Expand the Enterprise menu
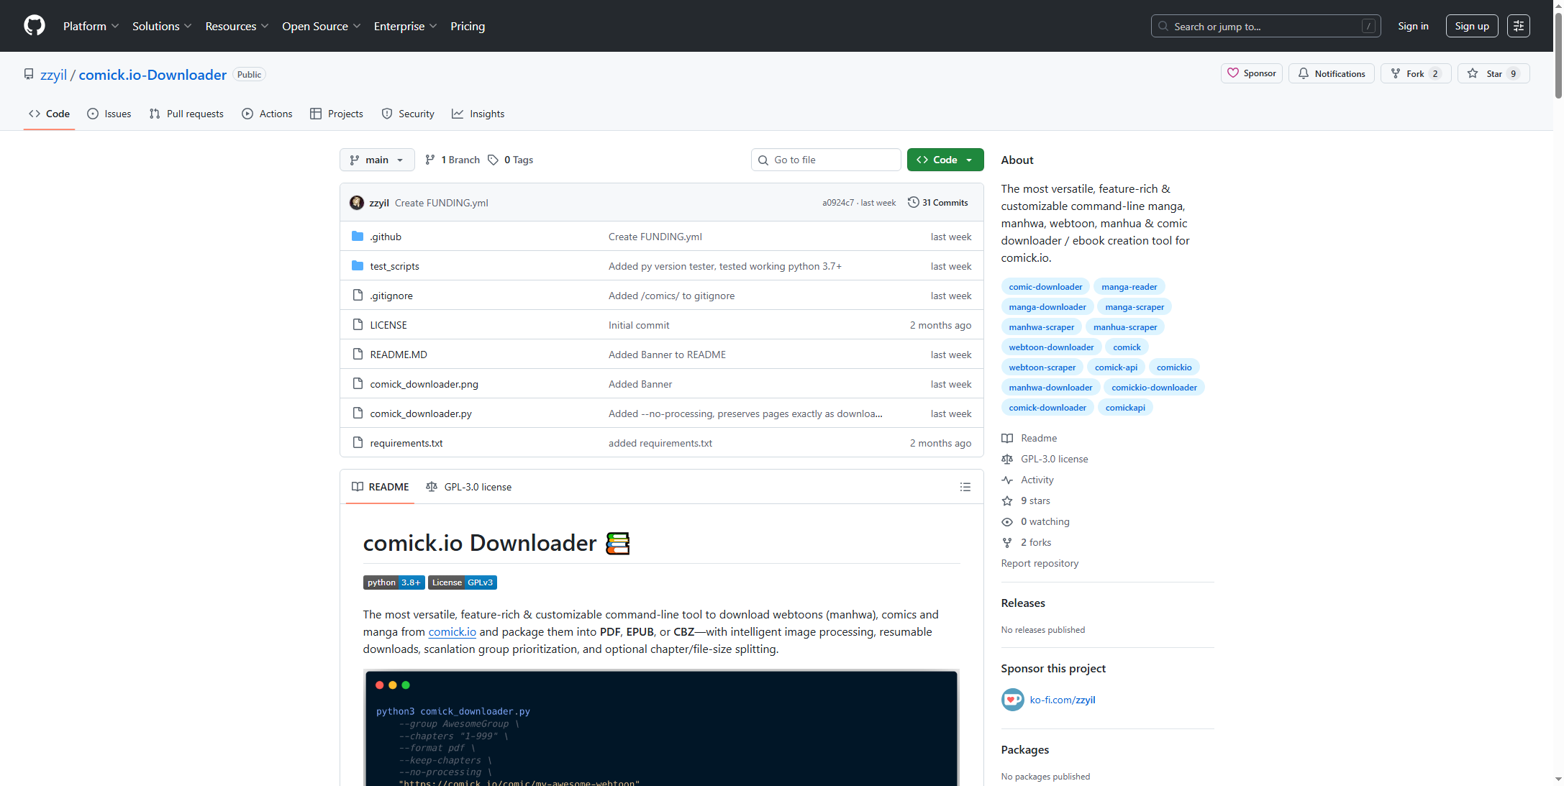 pos(405,26)
